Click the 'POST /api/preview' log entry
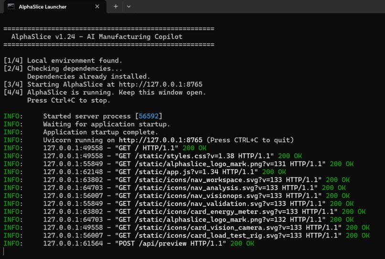This screenshot has width=385, height=259. click(129, 244)
